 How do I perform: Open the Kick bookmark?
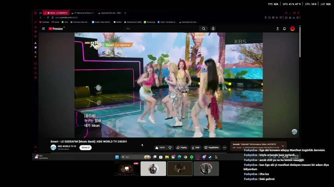click(x=65, y=22)
